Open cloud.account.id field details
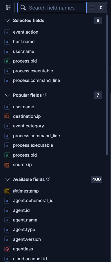The height and width of the screenshot is (262, 111). pyautogui.click(x=30, y=259)
